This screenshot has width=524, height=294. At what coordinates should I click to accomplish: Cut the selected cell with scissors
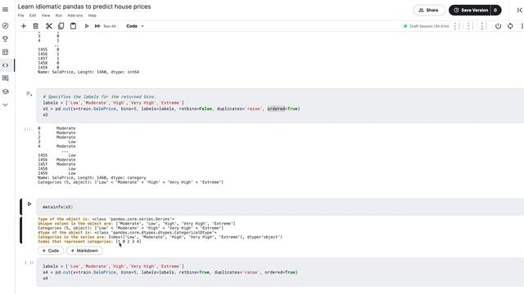tap(49, 26)
